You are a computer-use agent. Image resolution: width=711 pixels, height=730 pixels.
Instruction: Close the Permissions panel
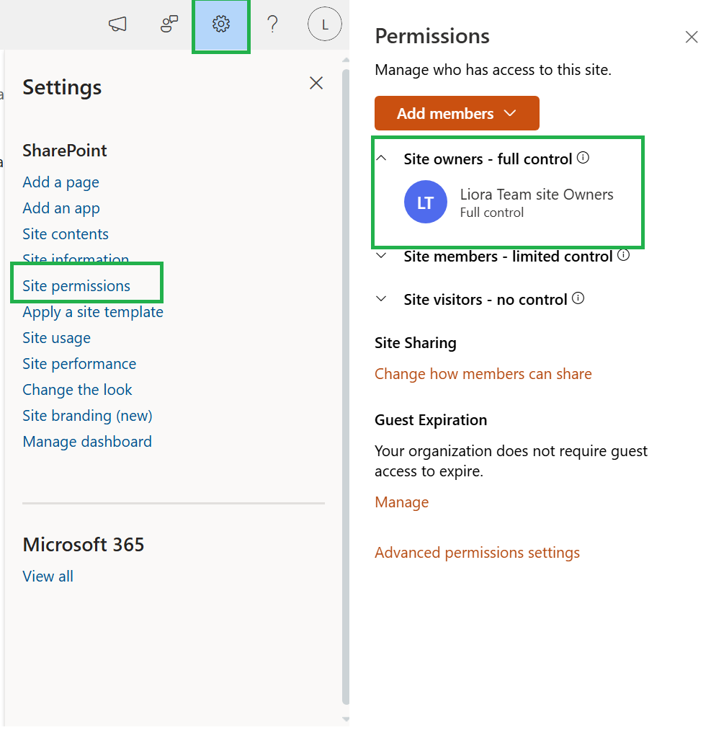tap(692, 37)
